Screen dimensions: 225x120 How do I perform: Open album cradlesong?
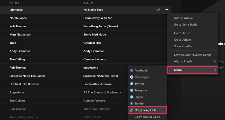(91, 68)
